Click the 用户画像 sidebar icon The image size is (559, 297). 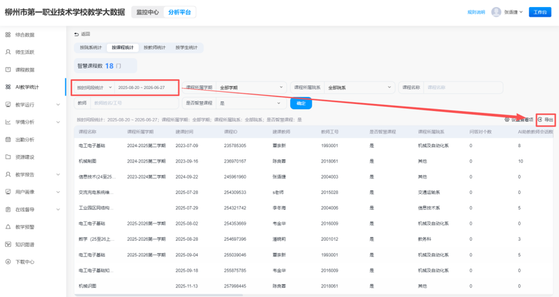[8, 192]
